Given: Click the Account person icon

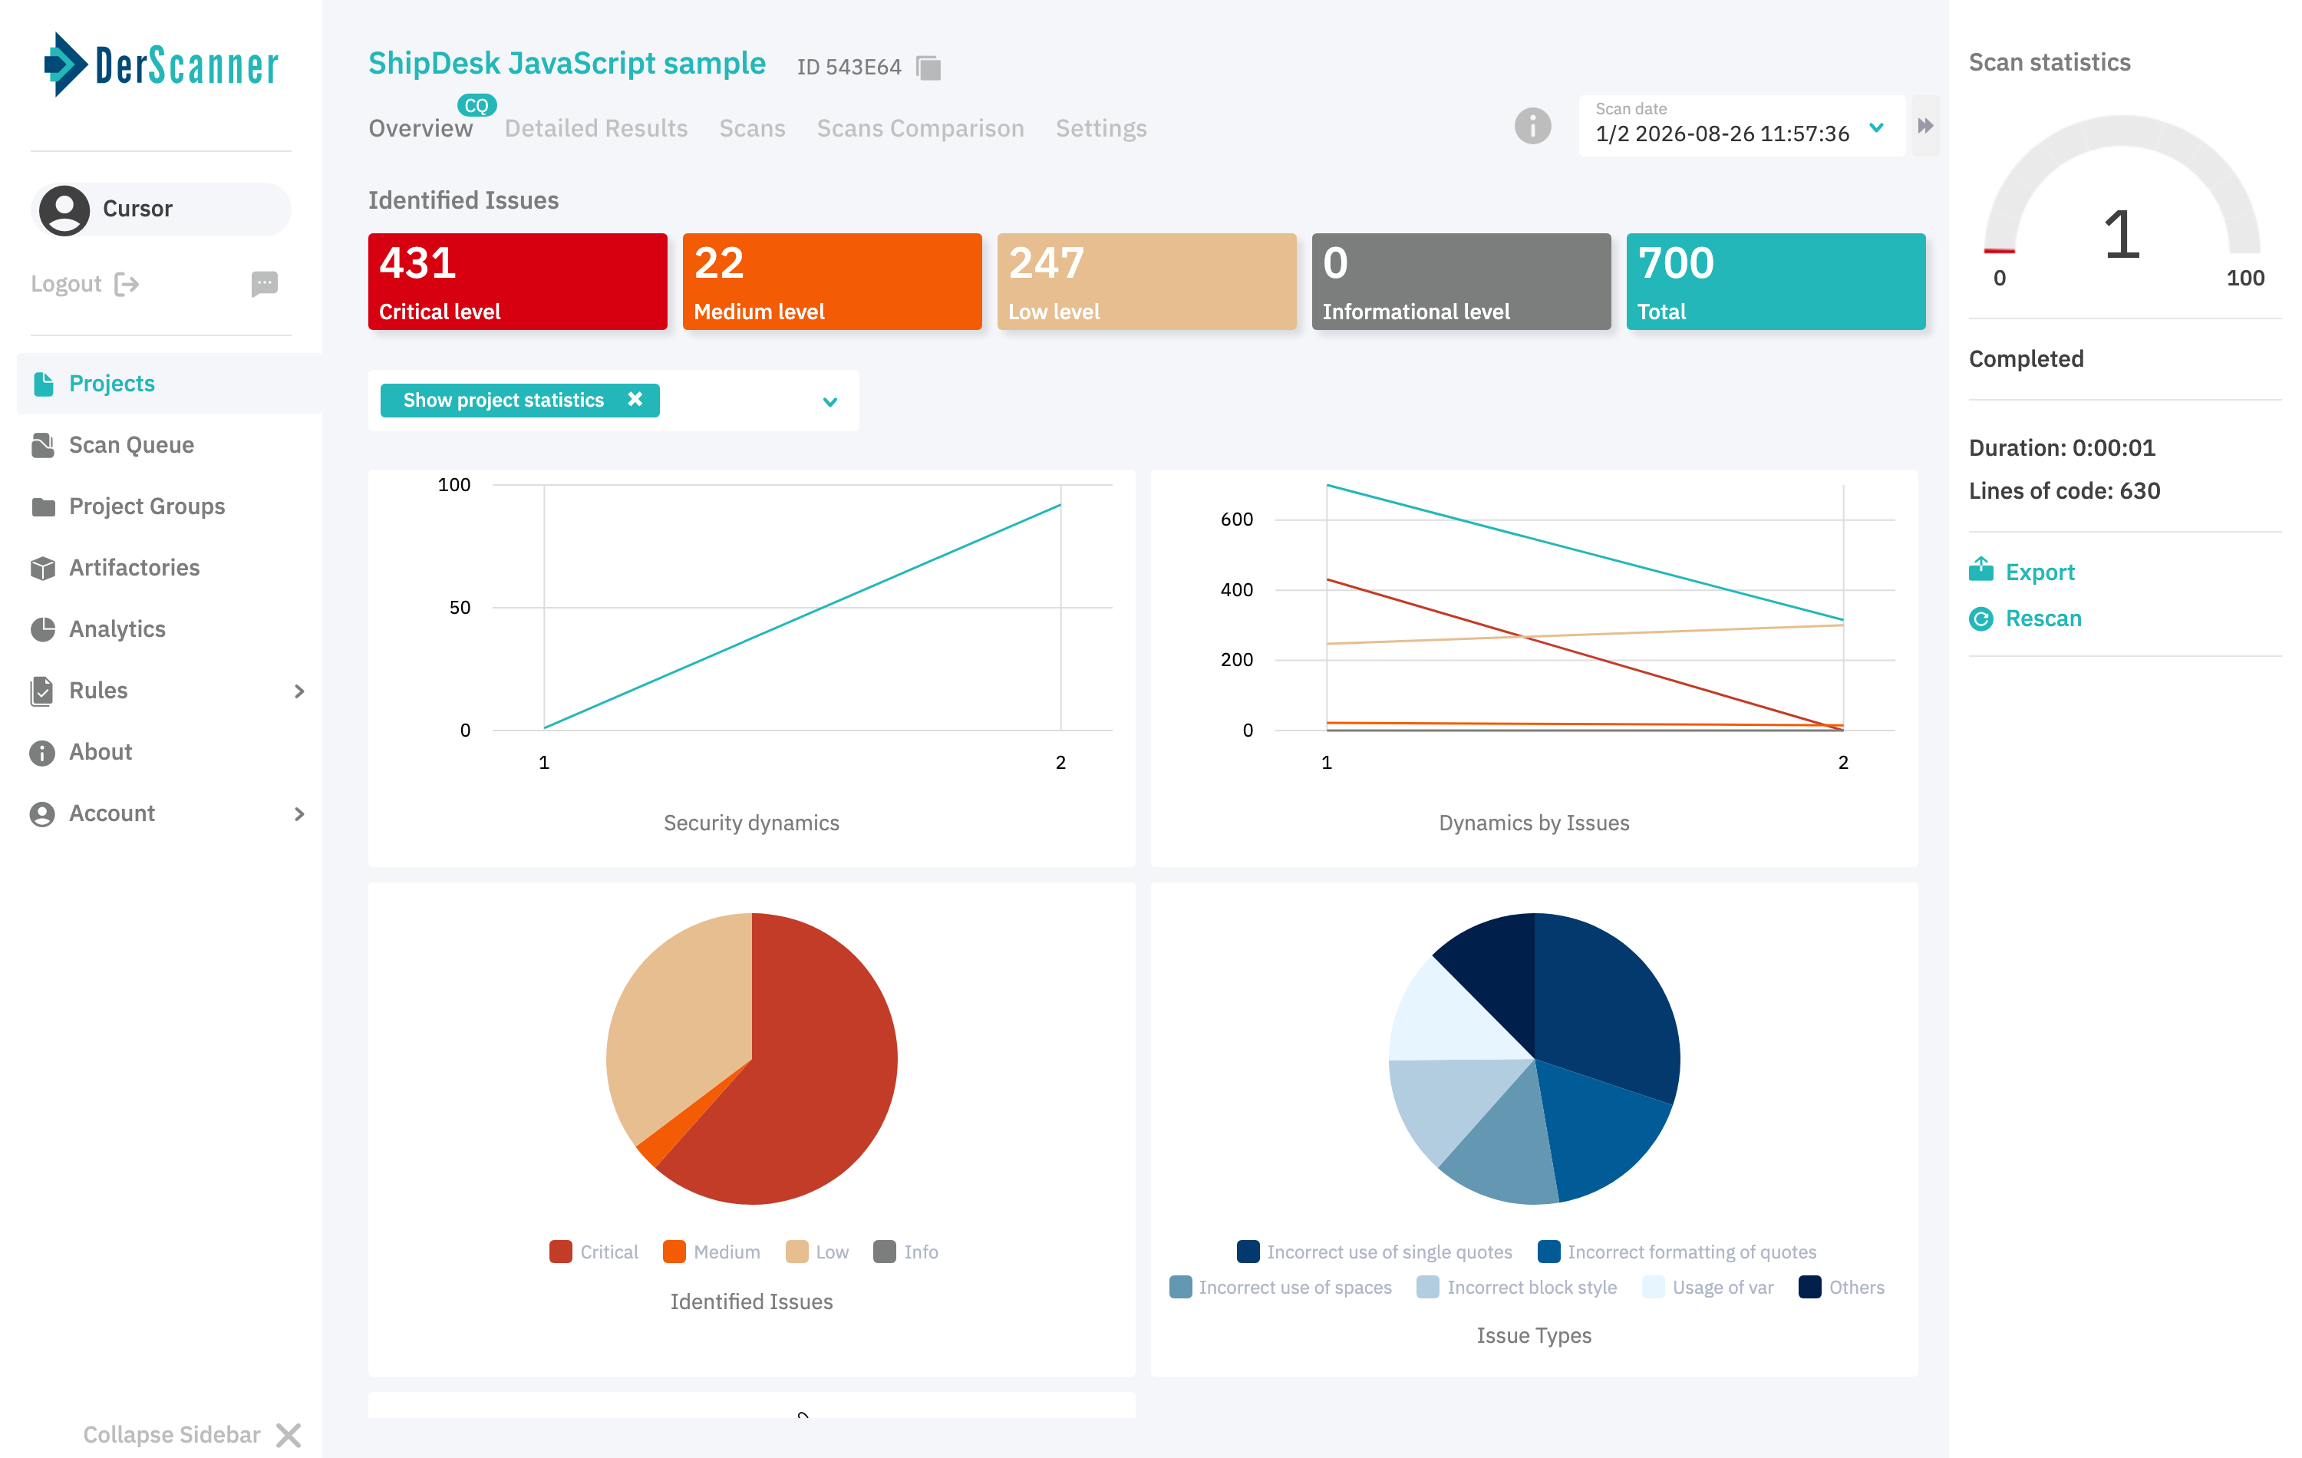Looking at the screenshot, I should 43,813.
